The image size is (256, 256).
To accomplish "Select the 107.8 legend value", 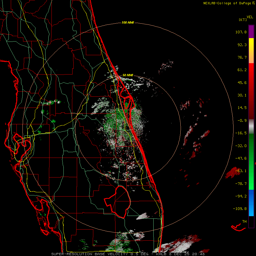I will pos(241,32).
